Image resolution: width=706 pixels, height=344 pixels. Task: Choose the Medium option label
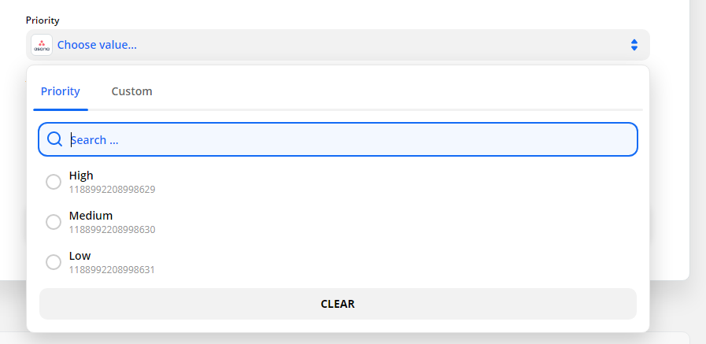point(91,216)
